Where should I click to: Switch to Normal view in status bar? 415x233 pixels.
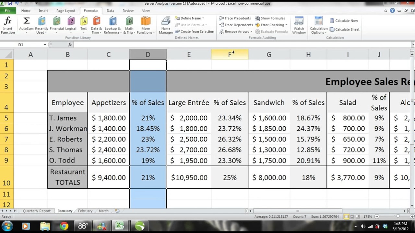pos(347,216)
